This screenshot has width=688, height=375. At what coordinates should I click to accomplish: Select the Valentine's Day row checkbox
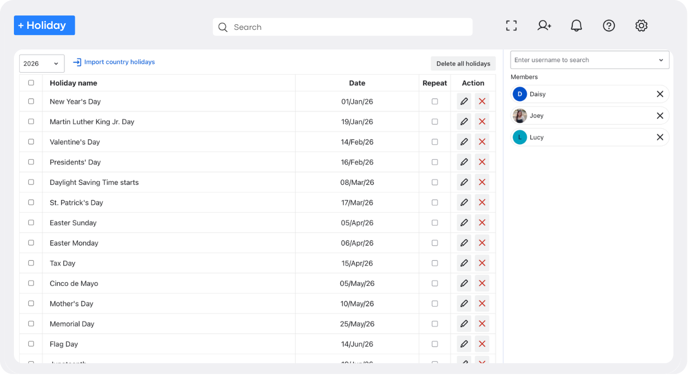[31, 142]
